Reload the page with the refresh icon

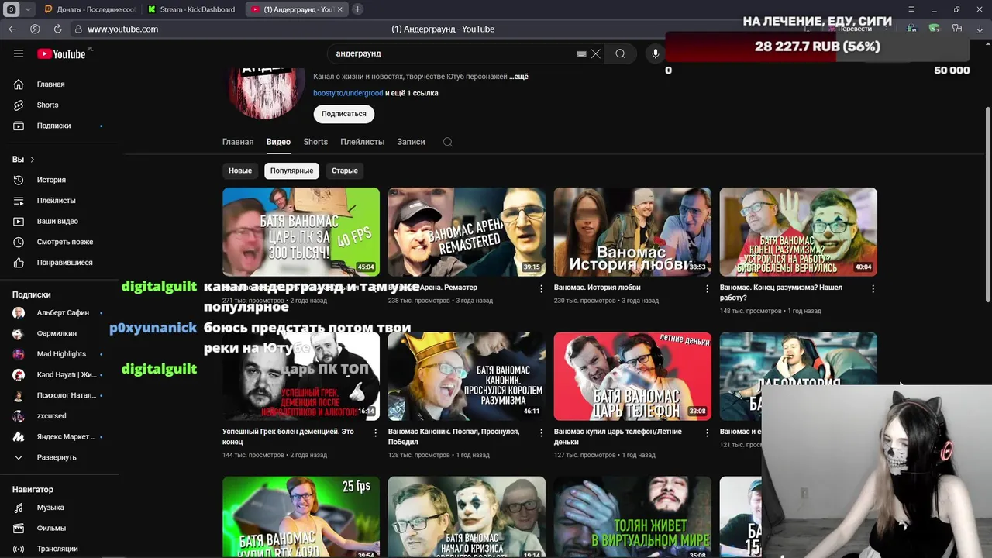coord(57,29)
